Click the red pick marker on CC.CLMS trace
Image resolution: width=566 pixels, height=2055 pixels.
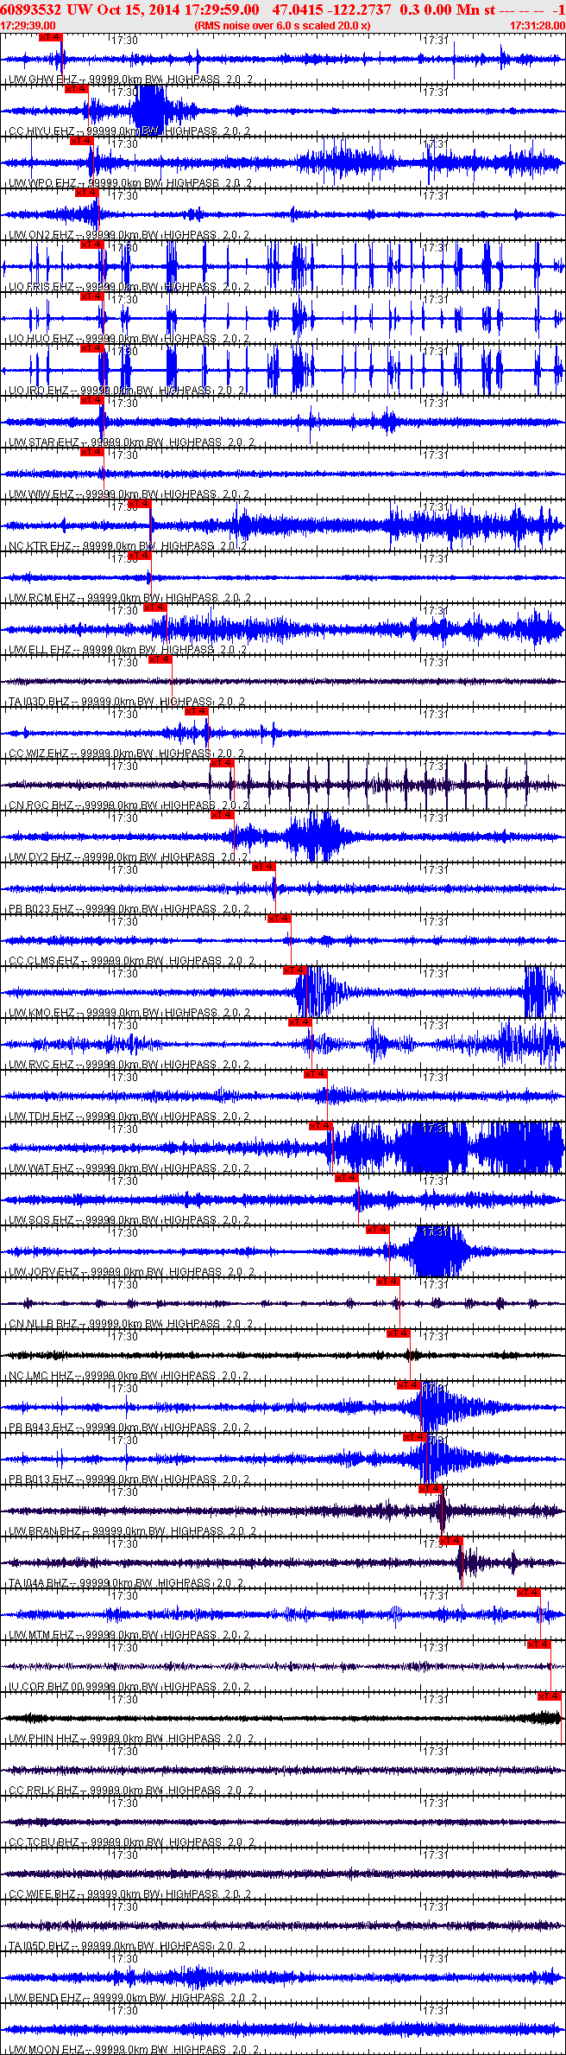pyautogui.click(x=279, y=919)
